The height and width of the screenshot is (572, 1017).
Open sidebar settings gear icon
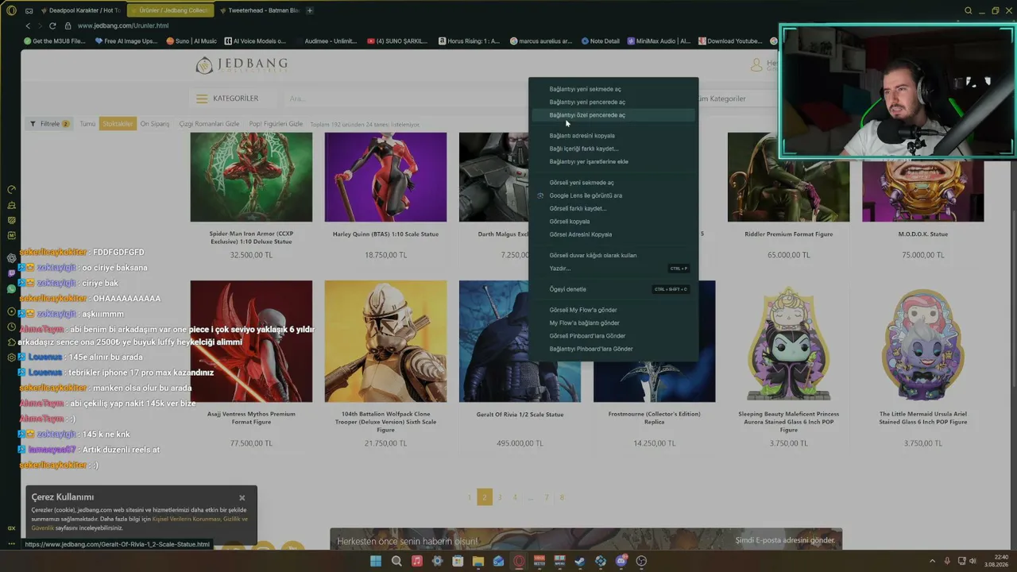pyautogui.click(x=11, y=357)
